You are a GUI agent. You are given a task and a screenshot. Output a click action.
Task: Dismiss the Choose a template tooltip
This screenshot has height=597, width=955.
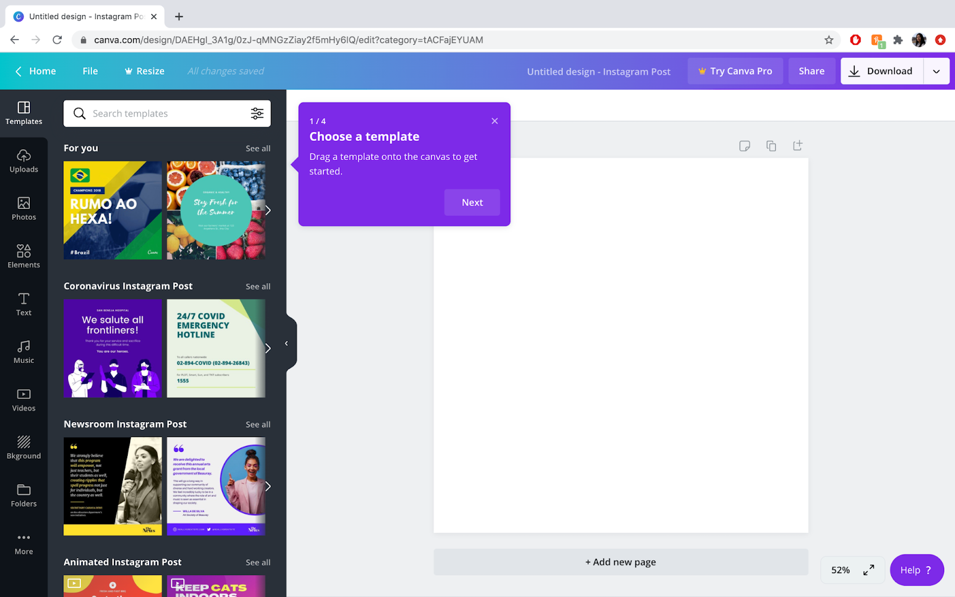coord(494,121)
